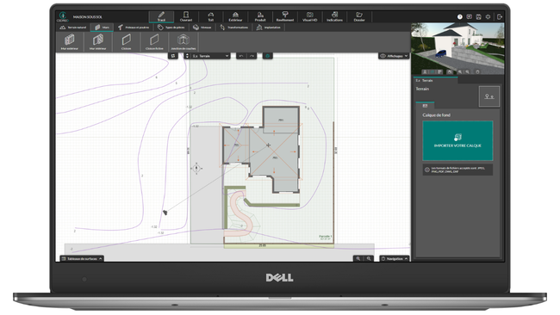Open the Revêtement paint roller menu
Viewport: 560px width, 315px height.
pos(284,16)
